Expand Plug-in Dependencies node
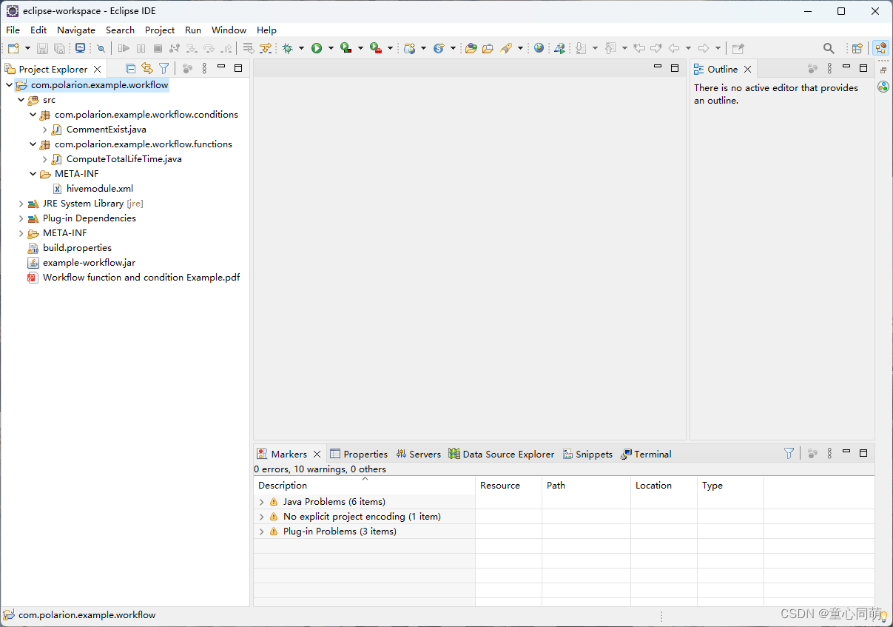This screenshot has width=893, height=627. pos(21,218)
